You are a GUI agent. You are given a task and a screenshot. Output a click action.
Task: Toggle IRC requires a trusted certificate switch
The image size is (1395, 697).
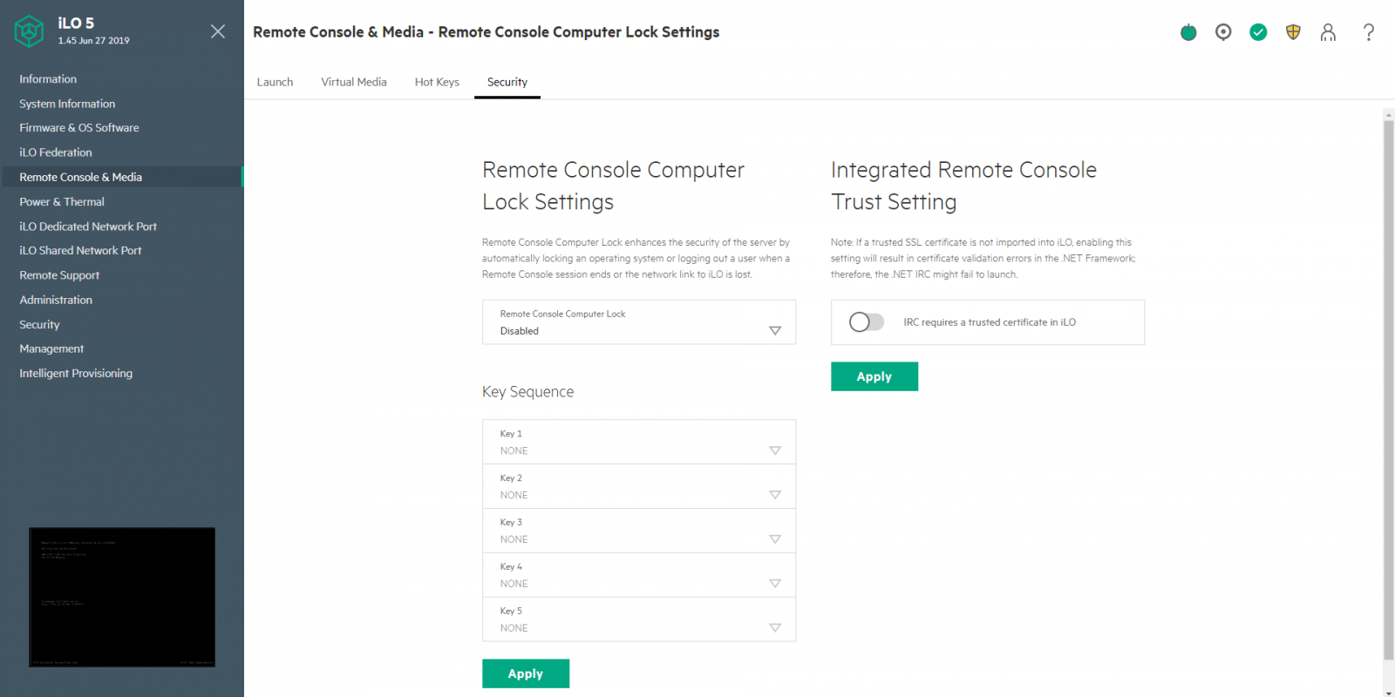pos(867,322)
